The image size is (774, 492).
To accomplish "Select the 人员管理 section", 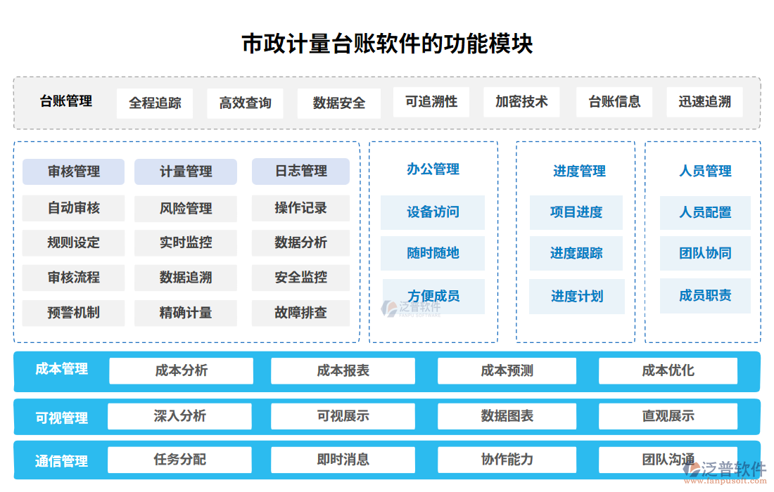I will pyautogui.click(x=705, y=169).
